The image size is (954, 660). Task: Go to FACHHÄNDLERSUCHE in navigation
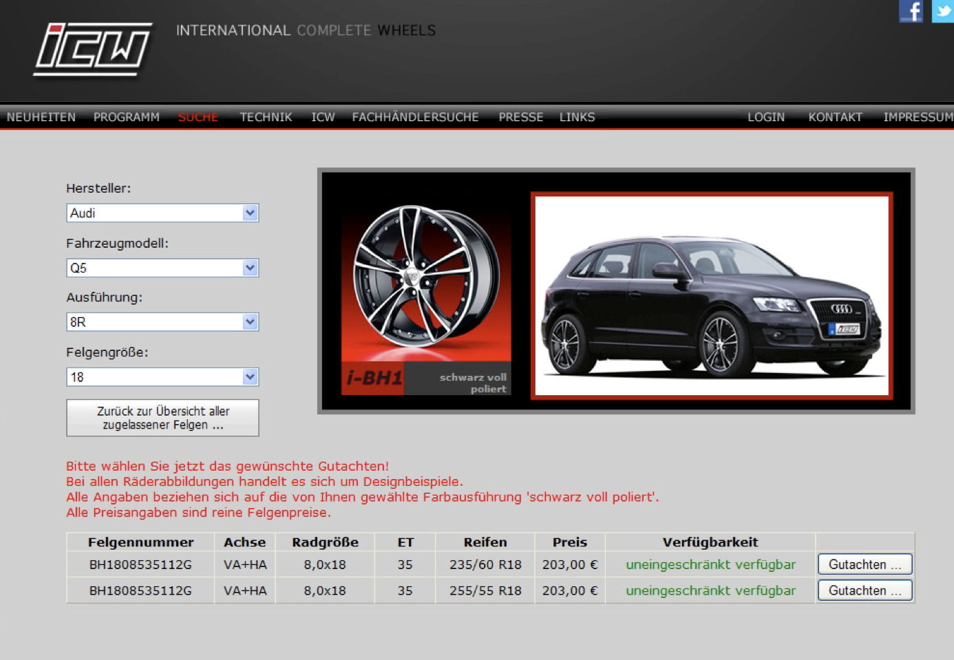[x=415, y=117]
